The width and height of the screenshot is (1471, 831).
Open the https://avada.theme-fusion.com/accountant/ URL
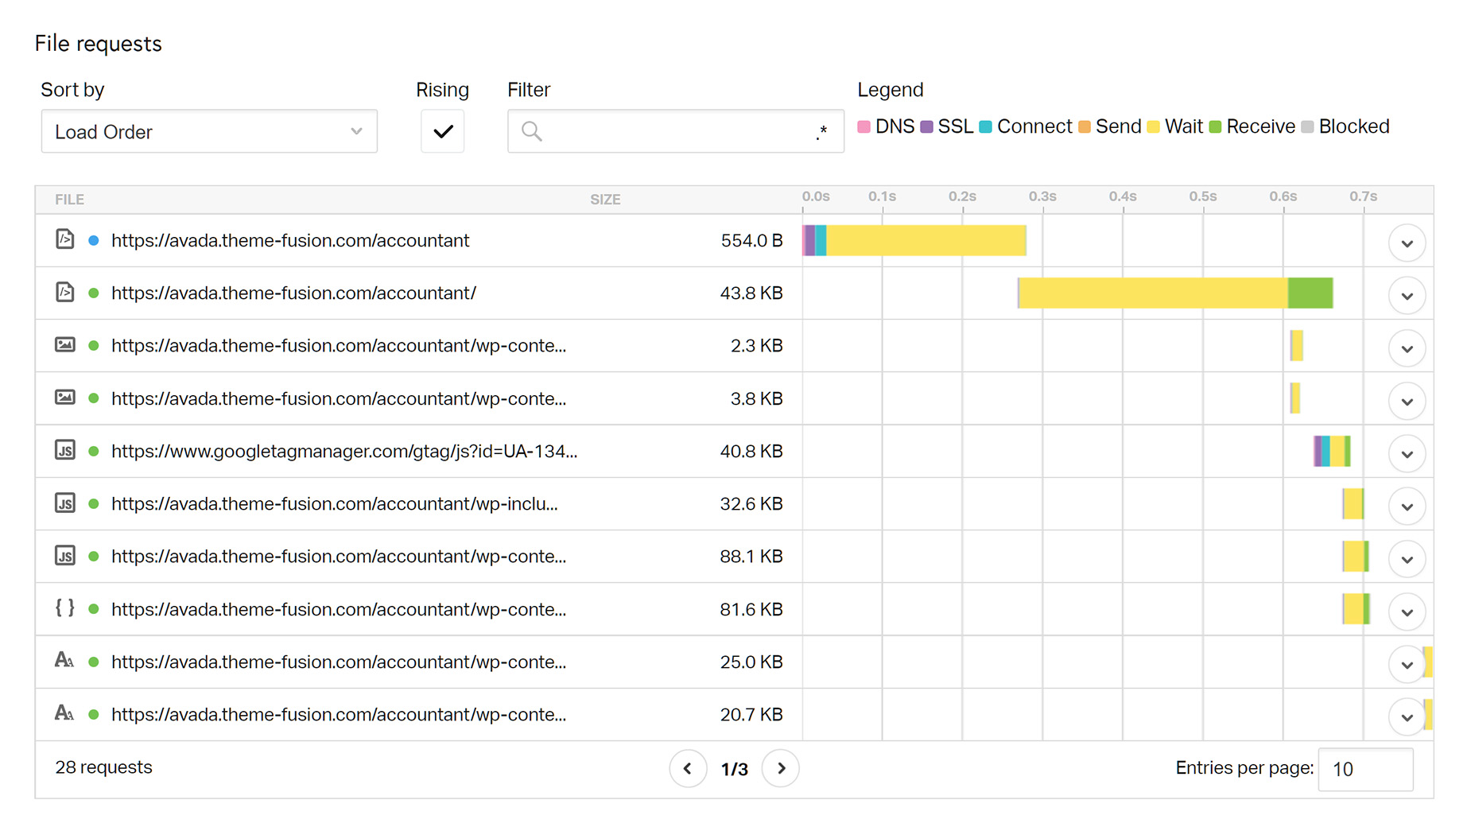[293, 293]
